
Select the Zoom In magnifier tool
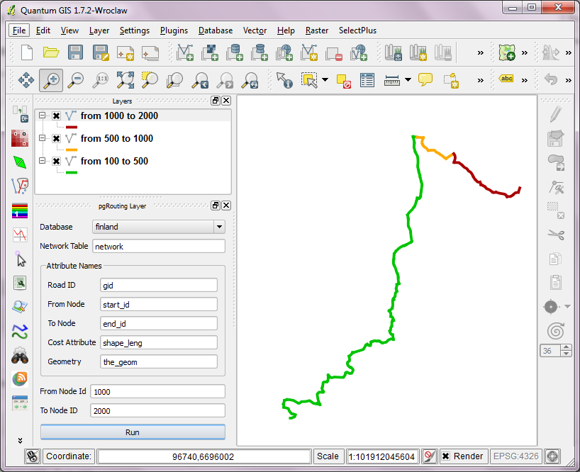pos(50,80)
